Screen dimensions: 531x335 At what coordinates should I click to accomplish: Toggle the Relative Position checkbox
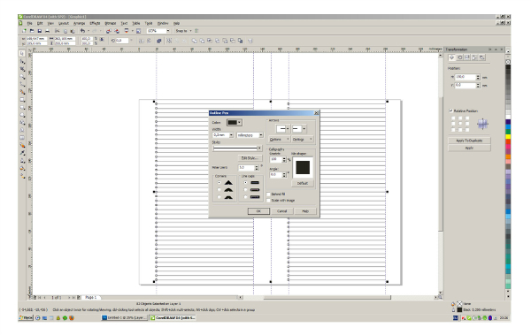(450, 111)
